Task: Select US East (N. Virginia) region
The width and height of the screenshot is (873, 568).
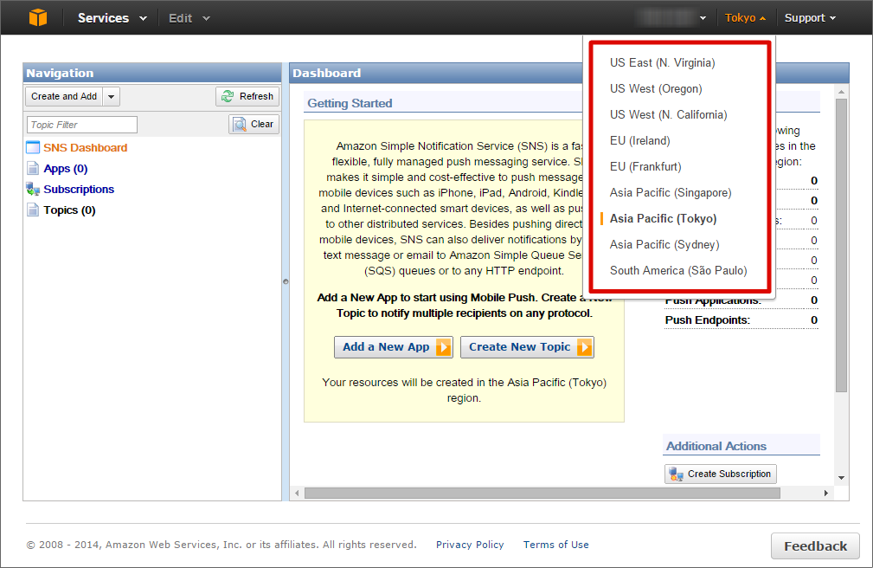Action: 662,63
